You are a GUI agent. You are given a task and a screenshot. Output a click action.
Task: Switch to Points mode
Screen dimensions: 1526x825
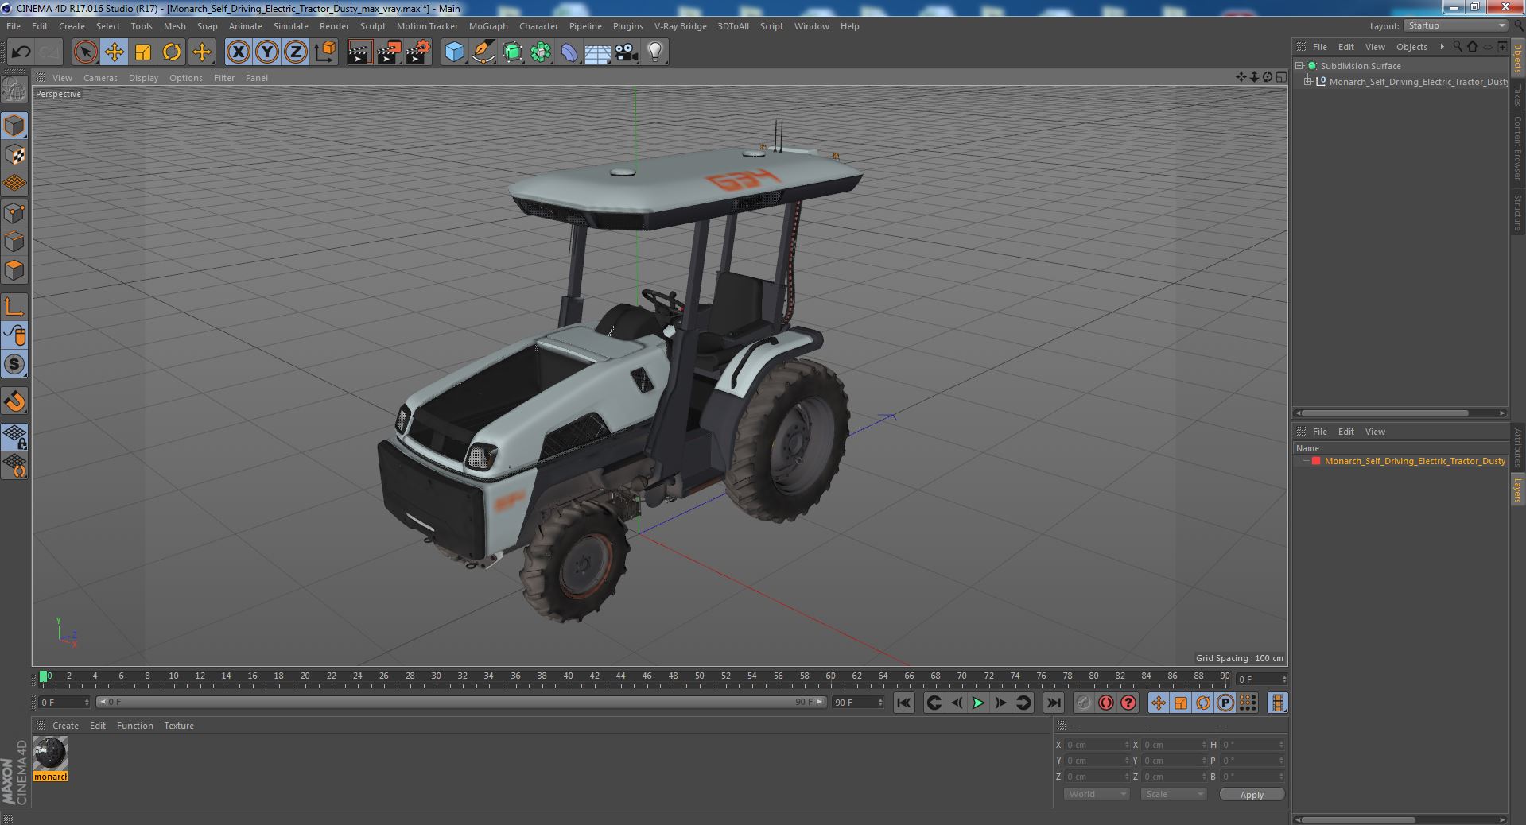(x=15, y=213)
